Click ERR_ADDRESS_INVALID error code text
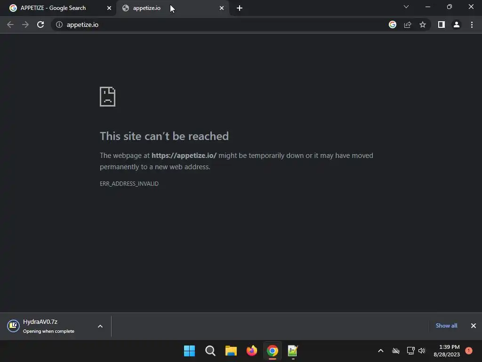 (129, 183)
